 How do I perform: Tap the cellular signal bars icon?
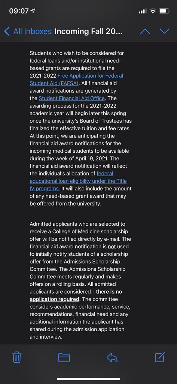point(143,11)
